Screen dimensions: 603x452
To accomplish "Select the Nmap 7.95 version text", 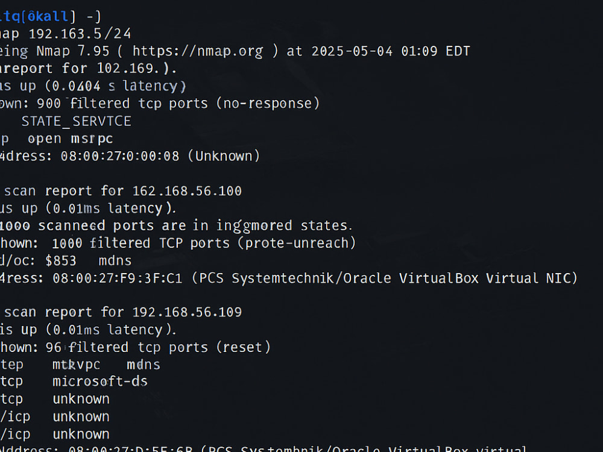I will tap(73, 51).
